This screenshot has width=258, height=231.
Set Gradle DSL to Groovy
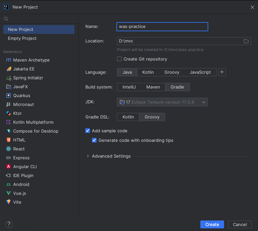(x=152, y=117)
